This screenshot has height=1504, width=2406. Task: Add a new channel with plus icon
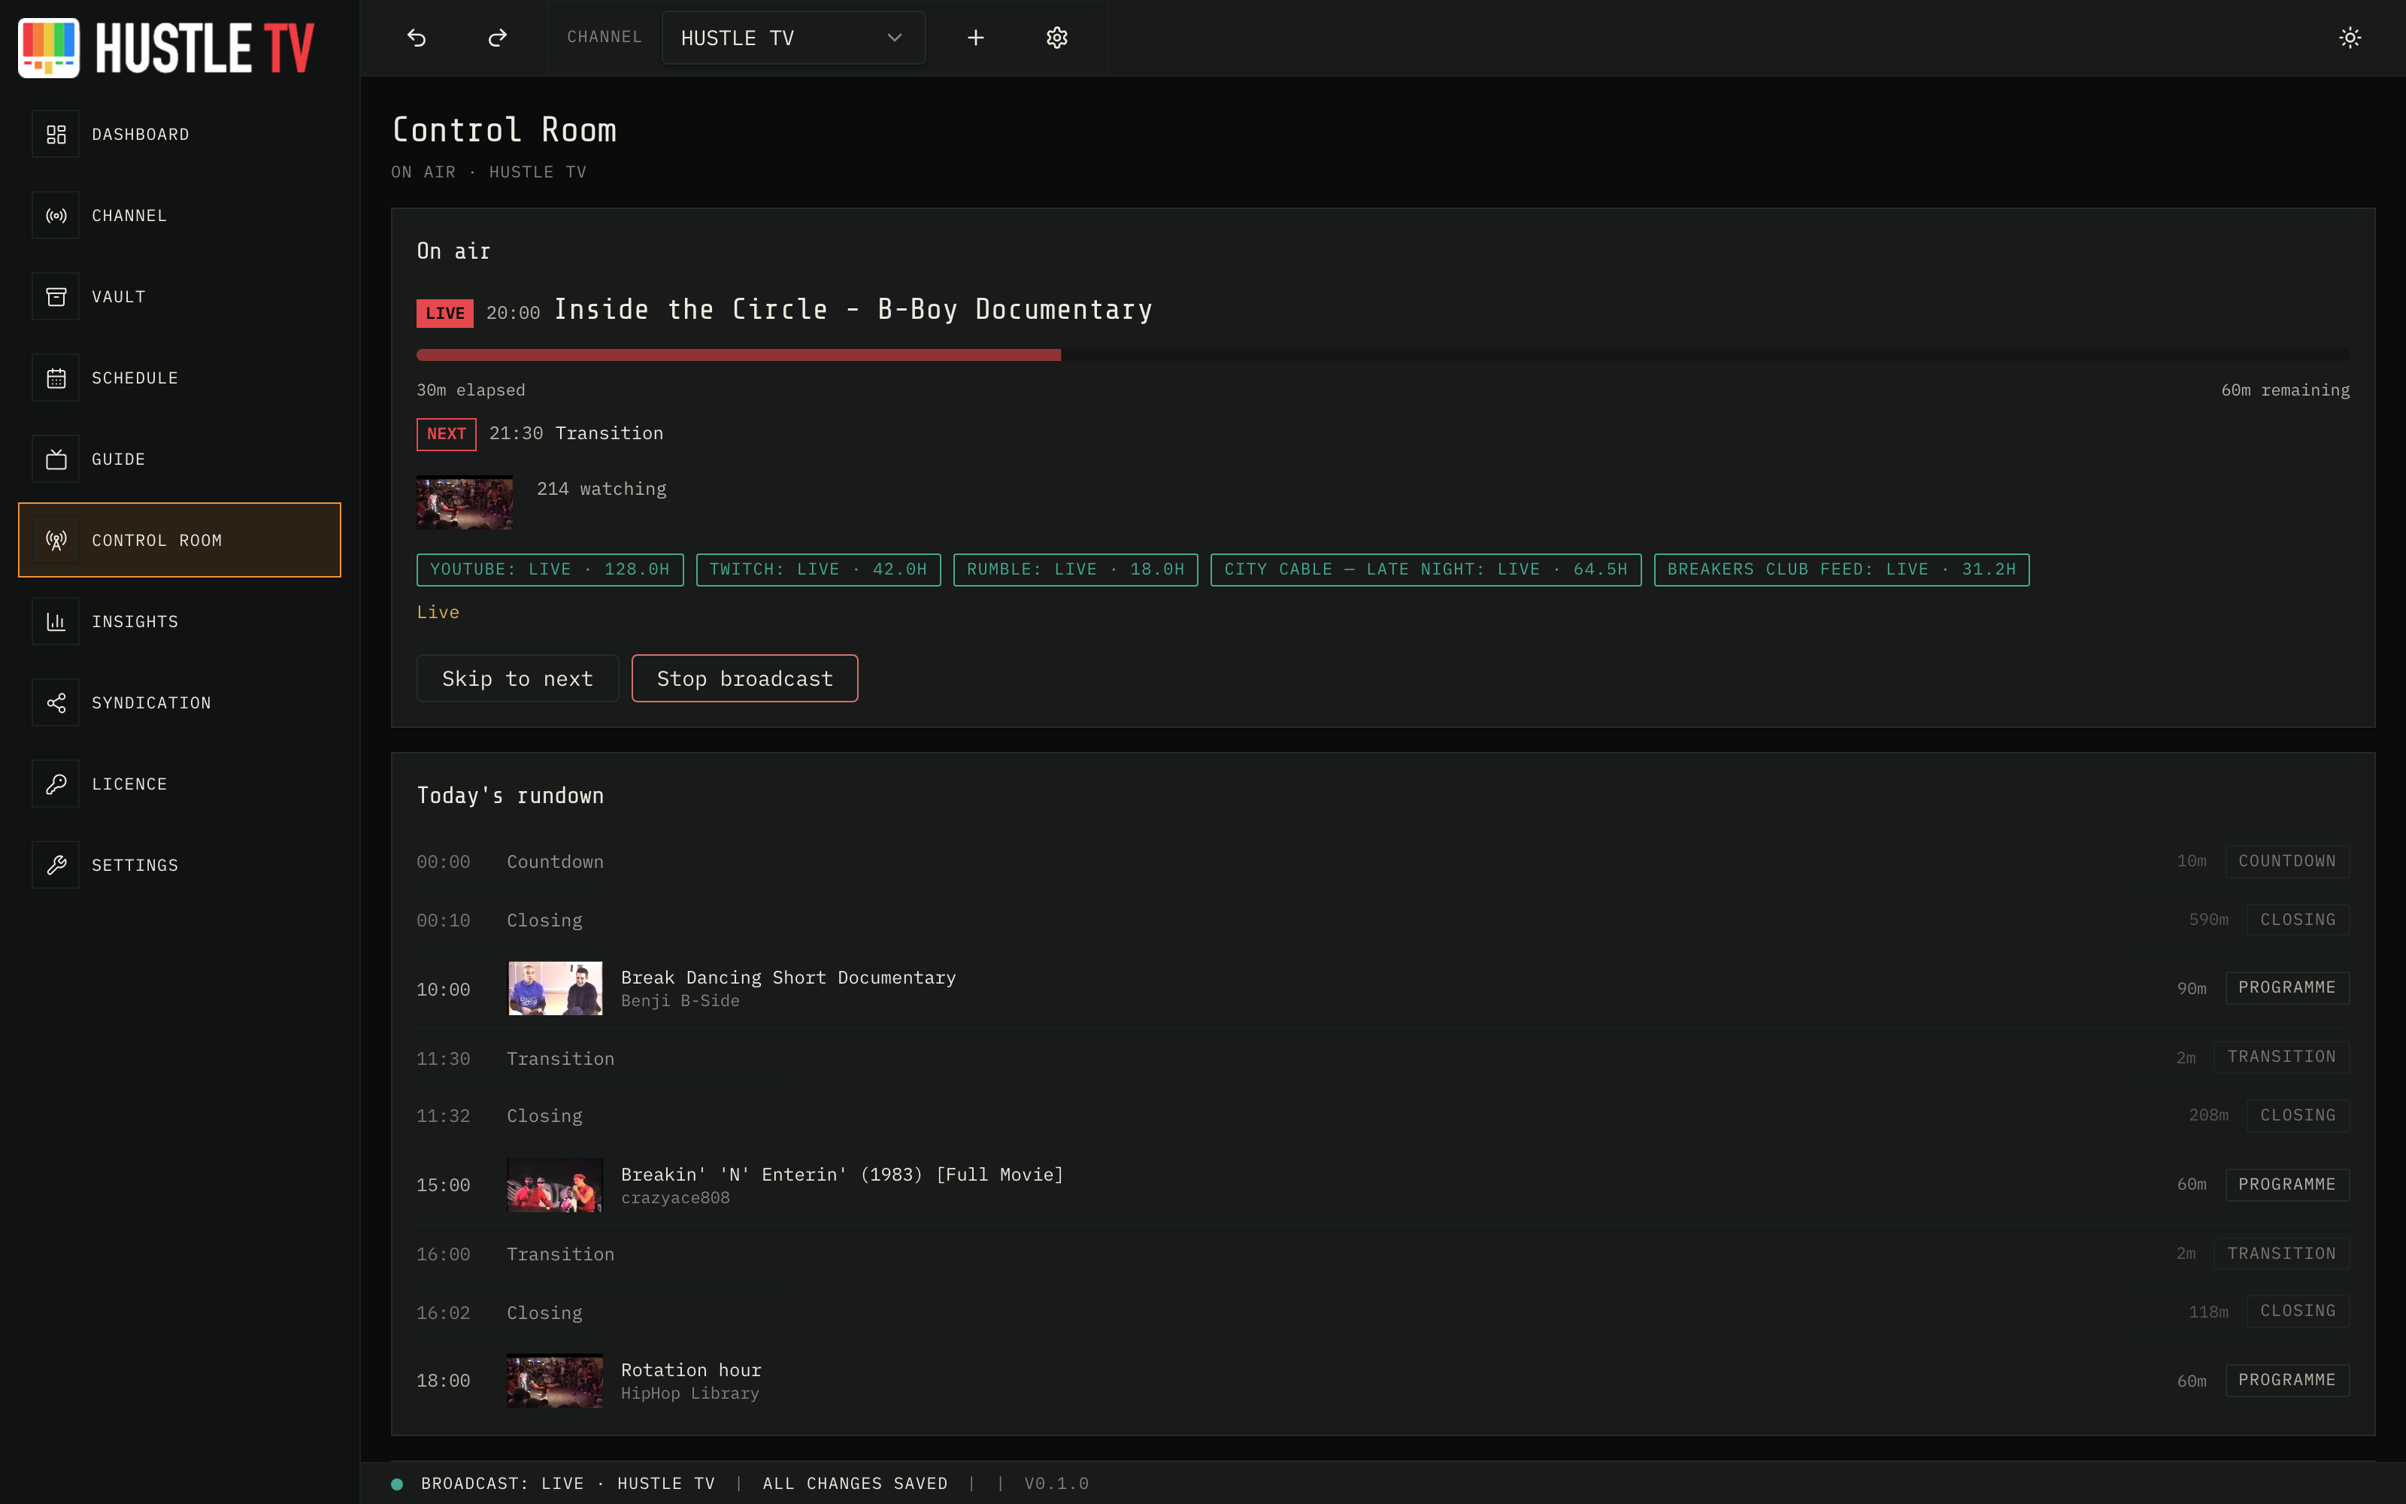pyautogui.click(x=975, y=38)
